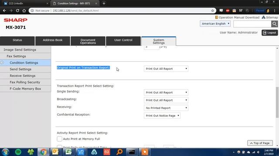Click Transaction Report Print Select Setting label
Viewport: 279px width, 156px height.
point(85,86)
